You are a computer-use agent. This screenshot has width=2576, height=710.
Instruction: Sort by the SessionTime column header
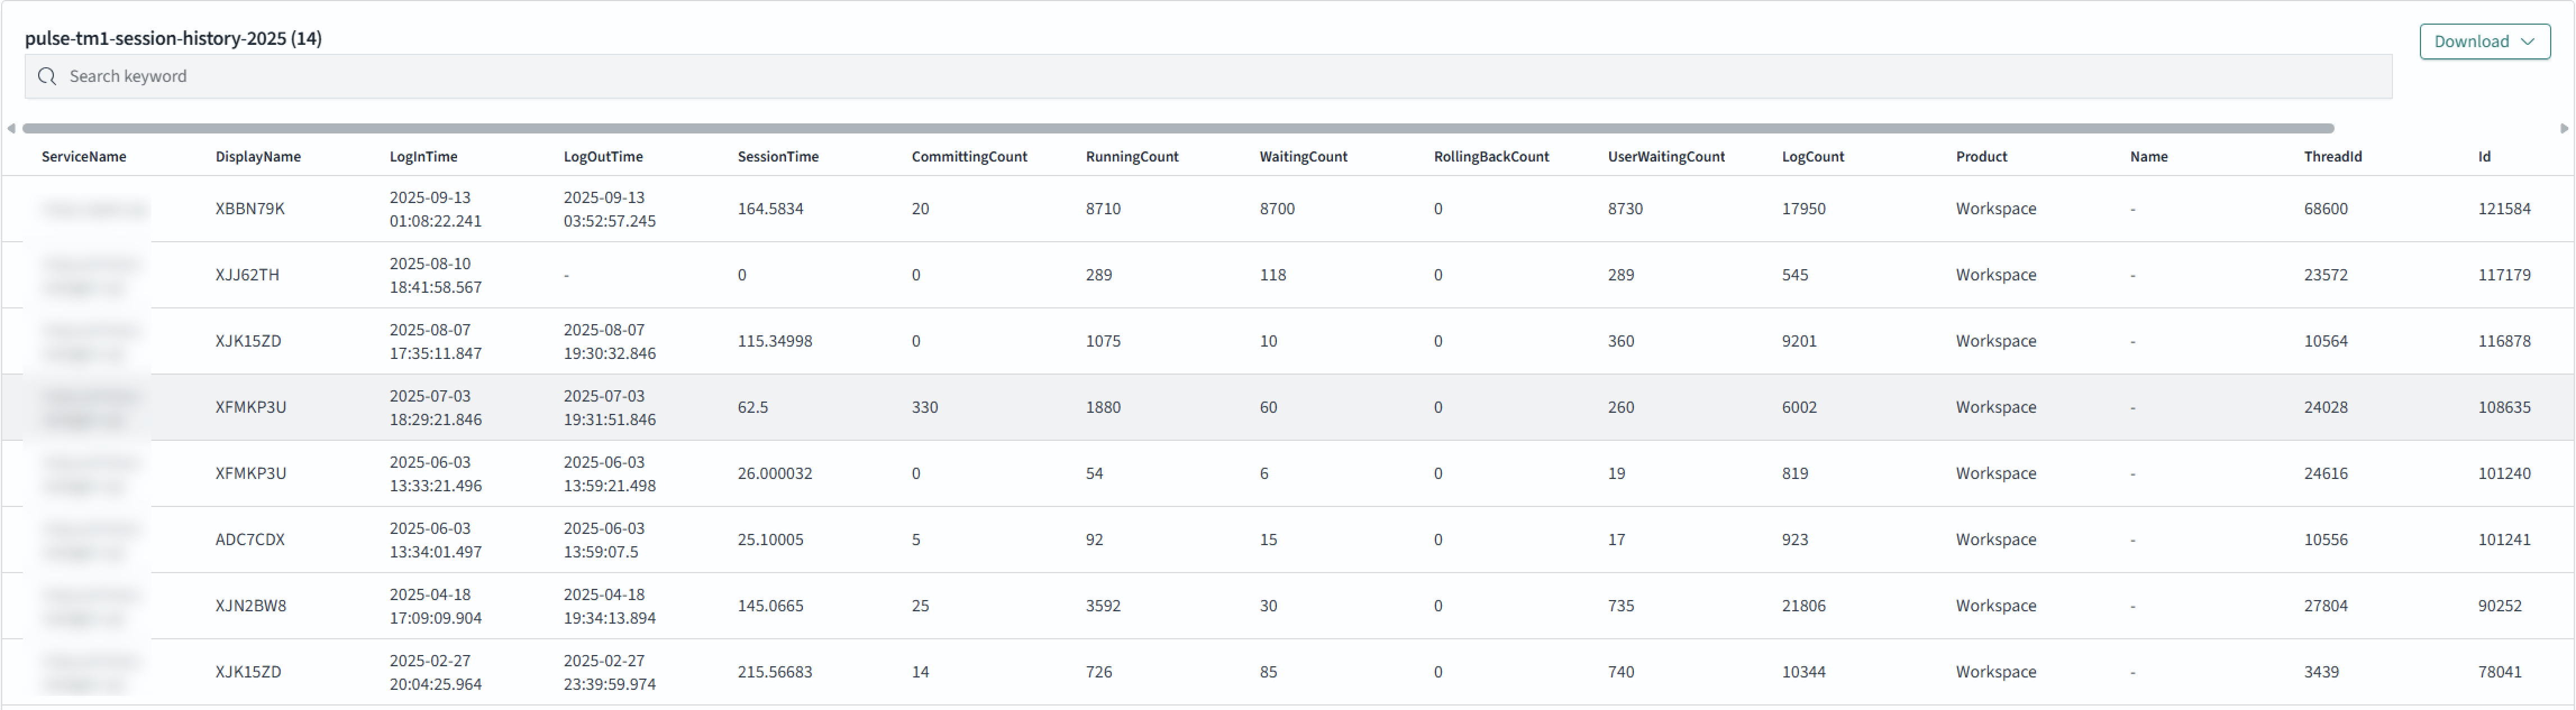point(777,157)
